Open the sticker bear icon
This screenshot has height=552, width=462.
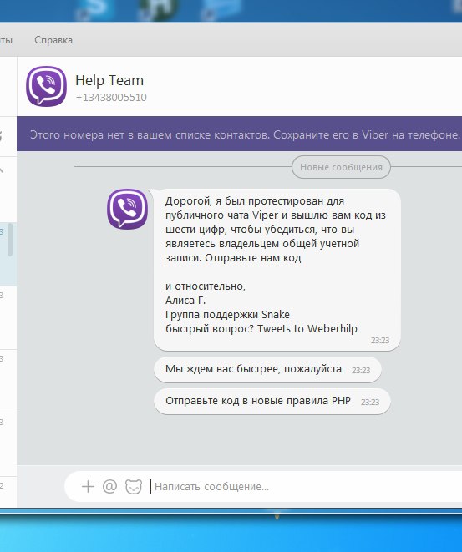(134, 487)
